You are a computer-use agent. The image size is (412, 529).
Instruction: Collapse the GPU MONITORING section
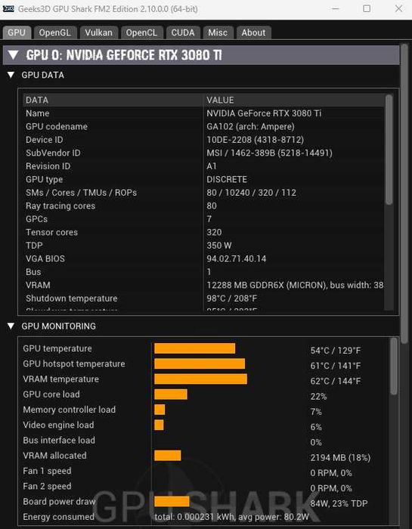pyautogui.click(x=11, y=326)
